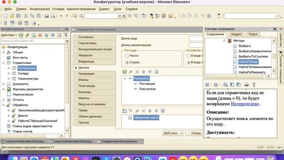Open the Администрирование menu
The width and height of the screenshot is (284, 160).
click(x=81, y=9)
